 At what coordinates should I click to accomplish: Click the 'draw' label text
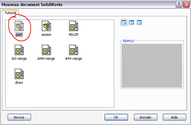(19, 83)
